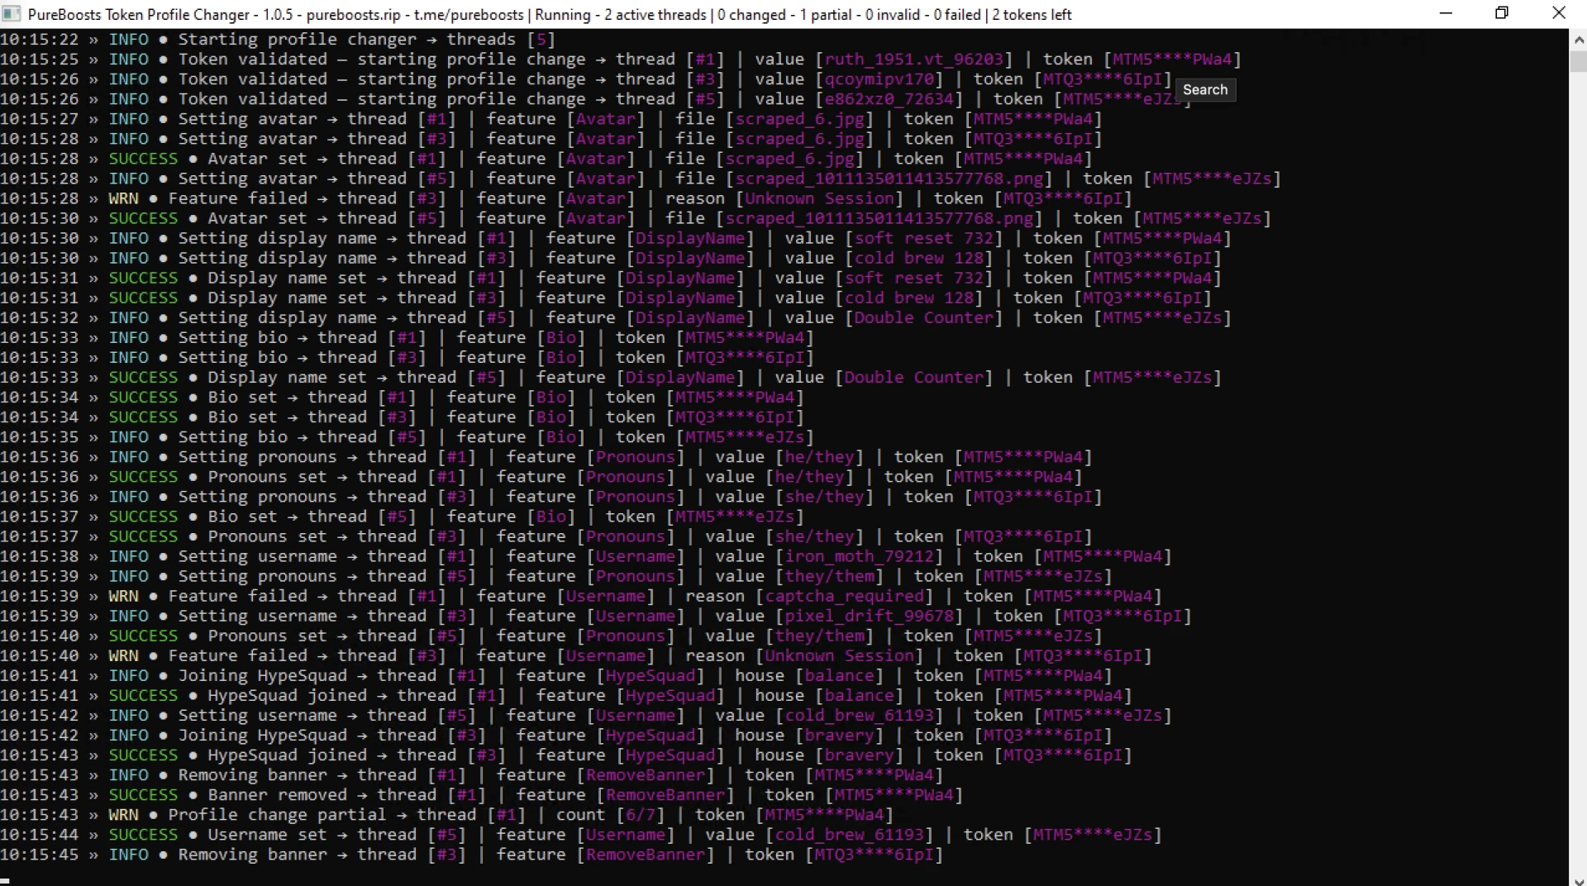Click the empty scrollbar track below the thumb

1578,471
